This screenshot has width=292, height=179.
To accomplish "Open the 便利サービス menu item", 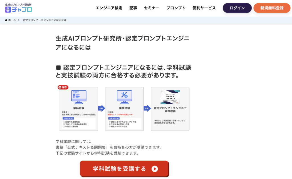I will (x=204, y=8).
